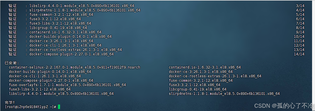Click fuse-overlayfs in installed list

(67, 85)
